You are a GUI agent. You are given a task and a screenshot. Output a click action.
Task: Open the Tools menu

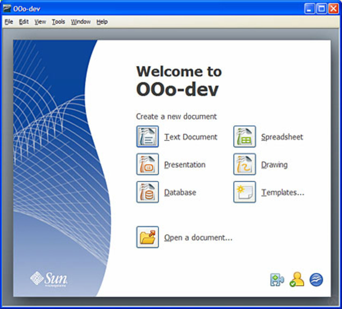tap(59, 22)
